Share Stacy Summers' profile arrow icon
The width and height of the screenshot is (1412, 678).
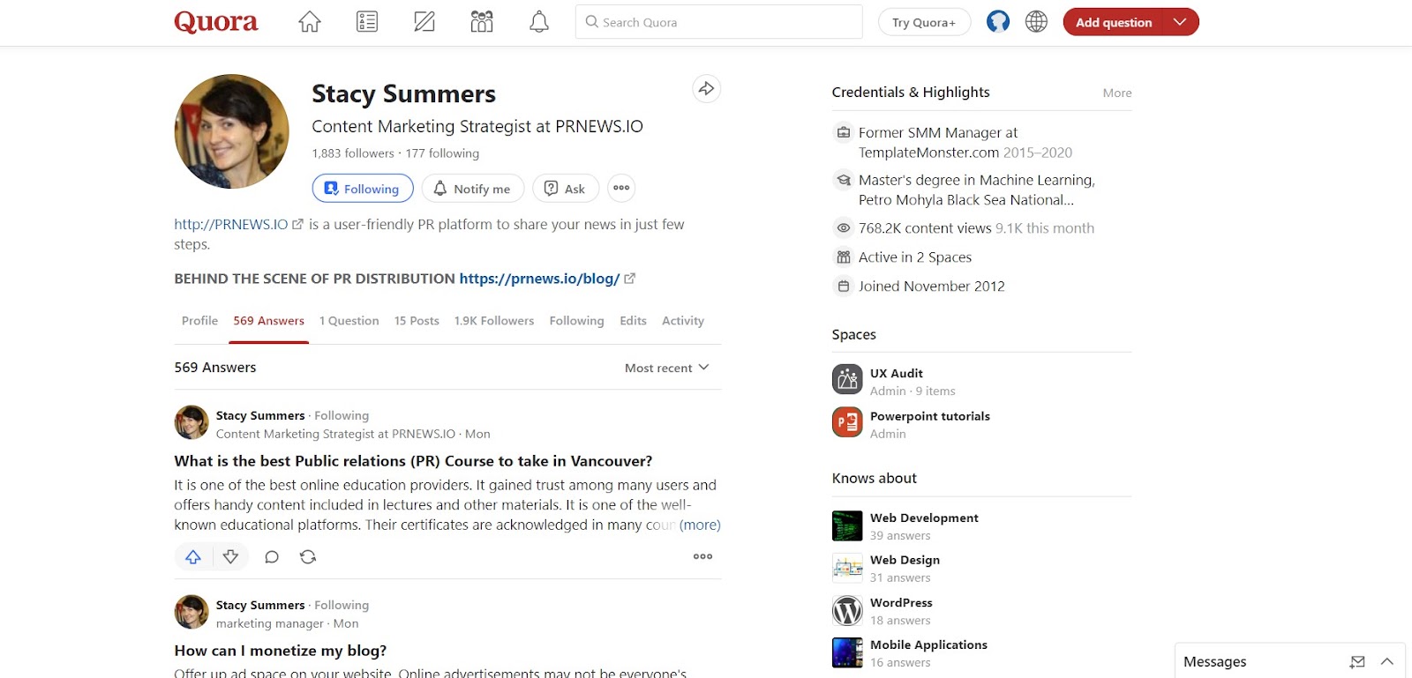coord(706,89)
